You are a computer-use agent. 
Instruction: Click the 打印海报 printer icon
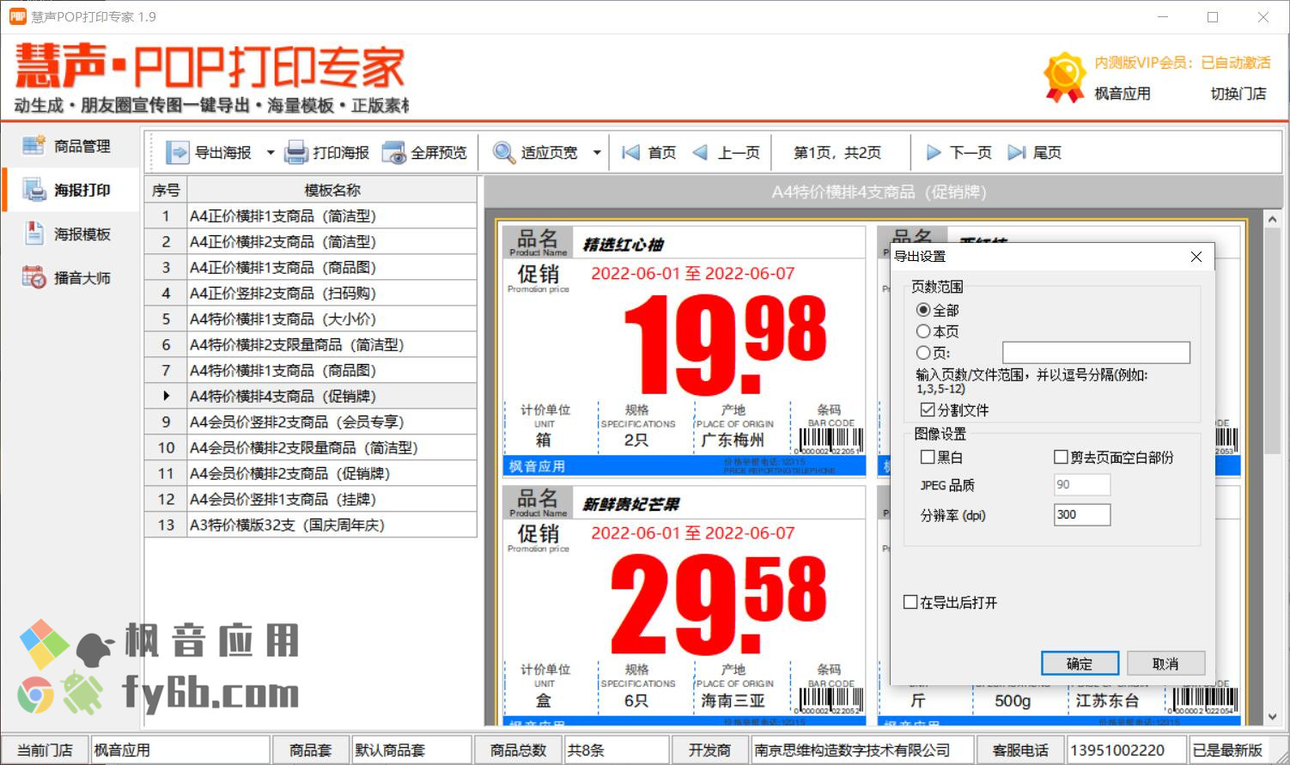click(296, 153)
